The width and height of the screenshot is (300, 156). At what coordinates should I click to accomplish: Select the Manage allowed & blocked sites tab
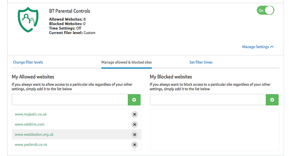pyautogui.click(x=126, y=62)
